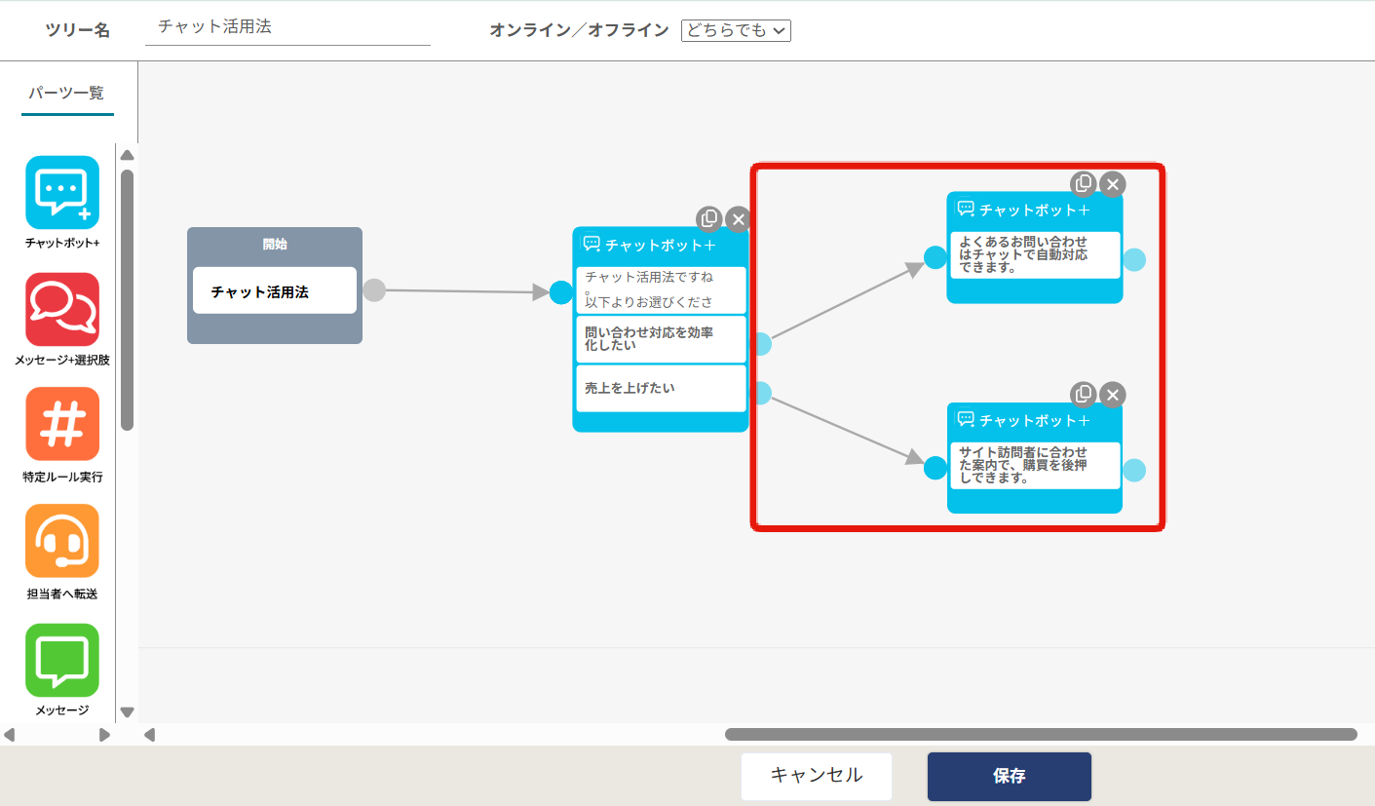Switch to the パーツ一覧 tab

click(66, 94)
